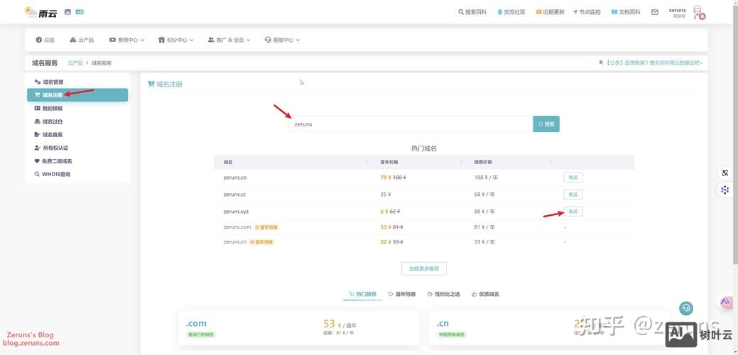
Task: Click the image icon beside the 雨云 logo
Action: (67, 12)
